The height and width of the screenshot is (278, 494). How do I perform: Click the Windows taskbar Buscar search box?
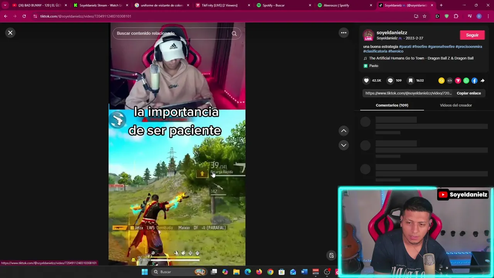click(179, 272)
